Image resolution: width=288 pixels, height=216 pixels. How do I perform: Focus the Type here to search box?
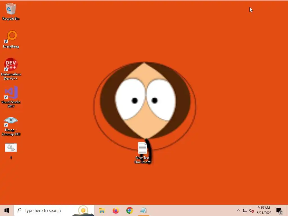point(54,210)
